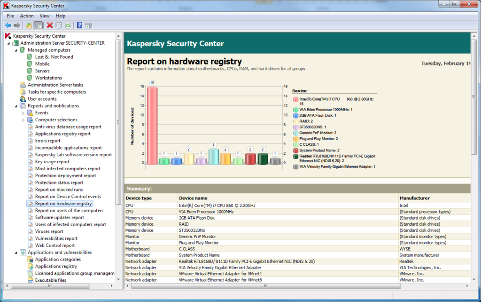Click the Manufacturer column header

click(434, 198)
